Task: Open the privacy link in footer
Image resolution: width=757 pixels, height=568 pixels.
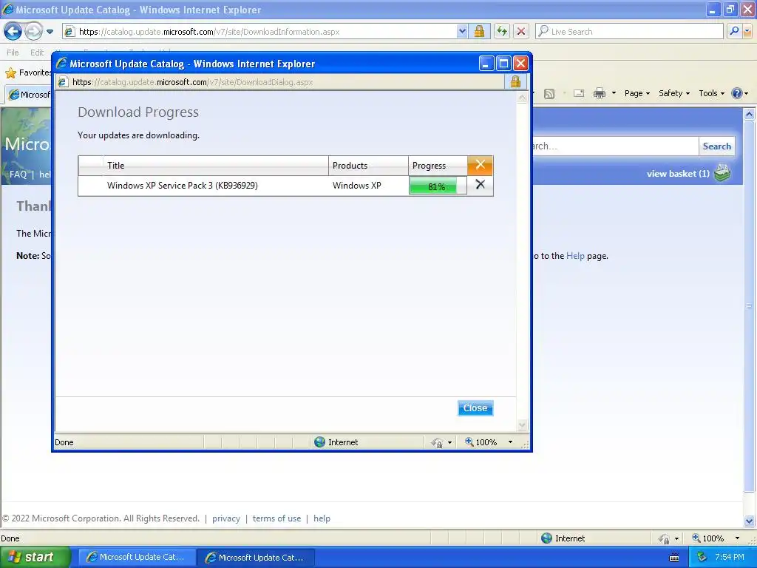Action: point(226,518)
